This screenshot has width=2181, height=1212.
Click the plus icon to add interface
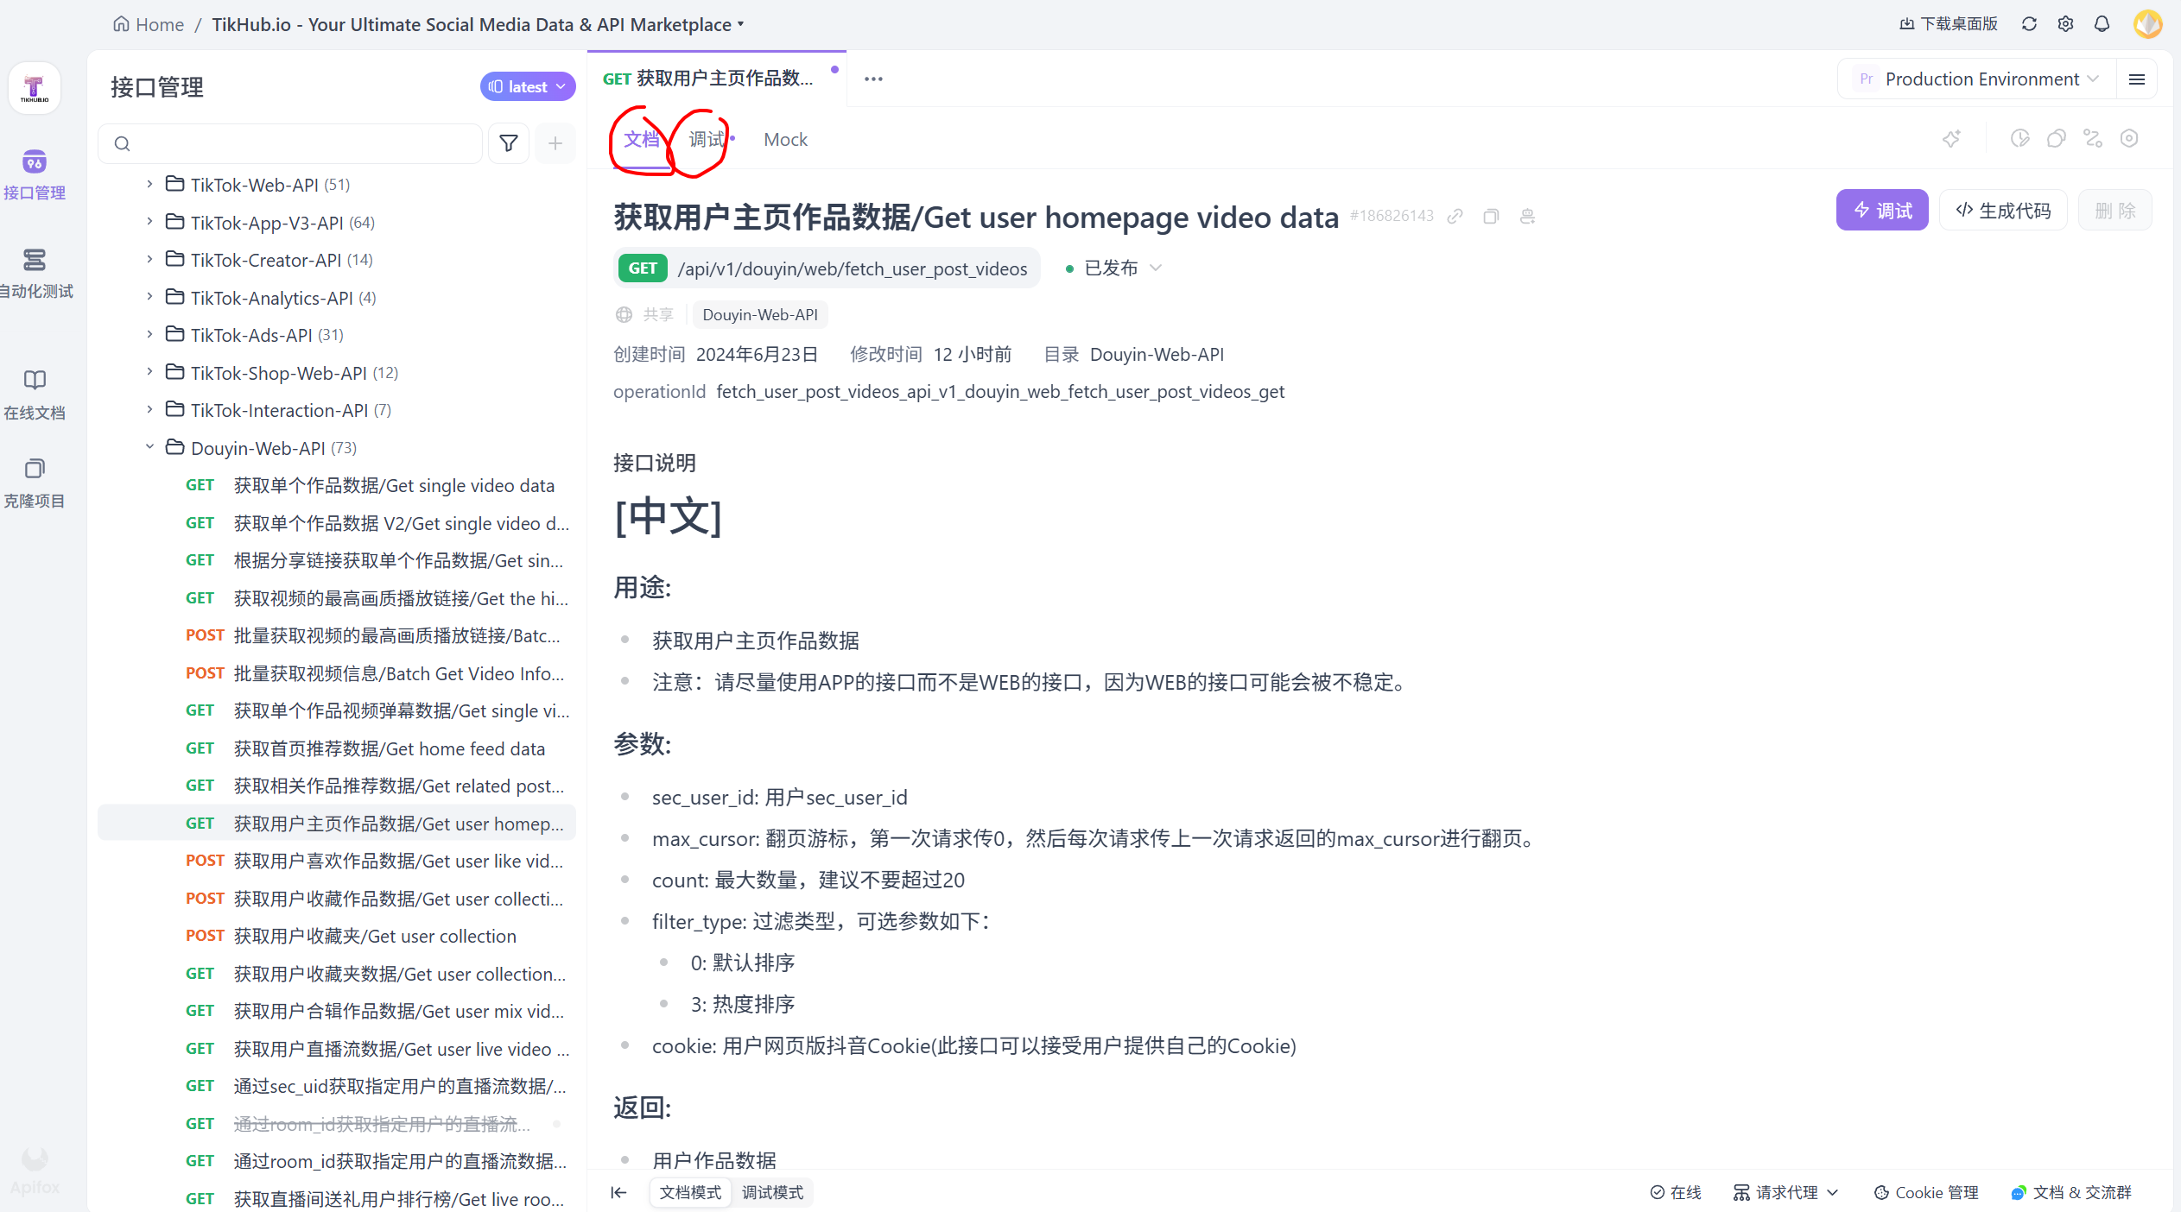click(x=555, y=143)
